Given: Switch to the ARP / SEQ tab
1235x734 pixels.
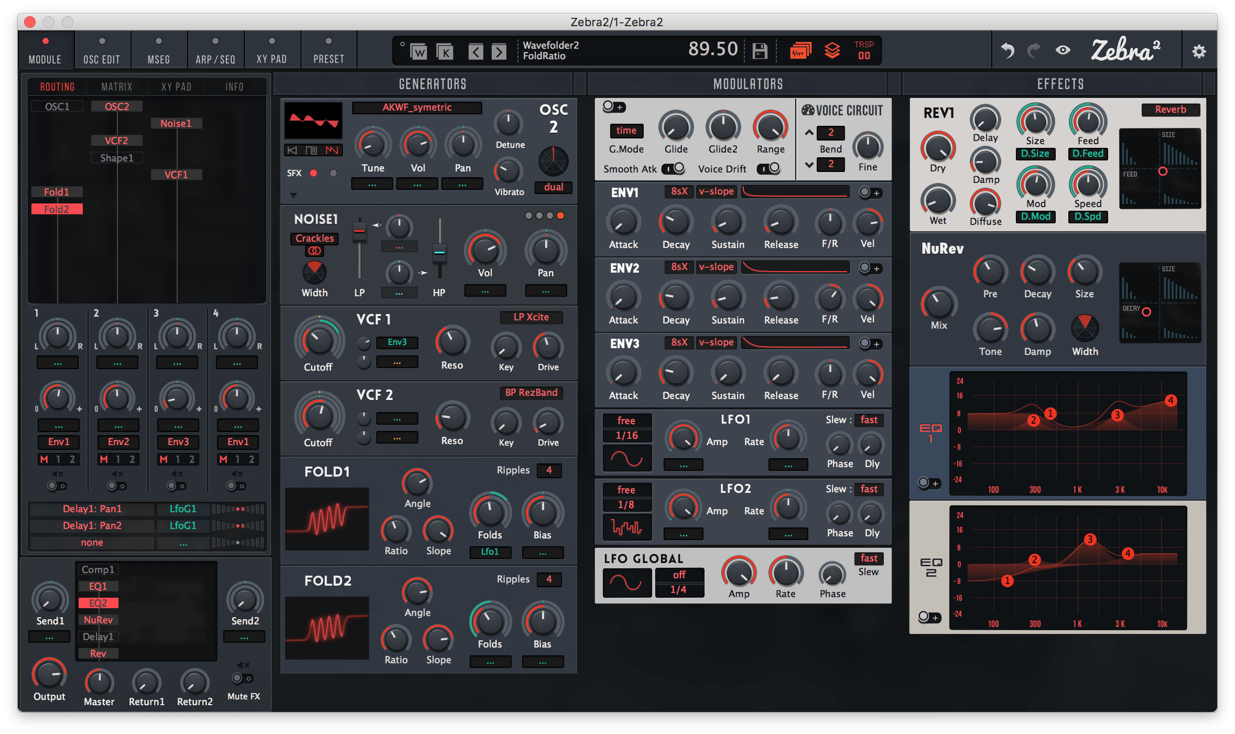Looking at the screenshot, I should pyautogui.click(x=215, y=50).
